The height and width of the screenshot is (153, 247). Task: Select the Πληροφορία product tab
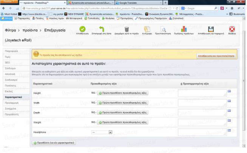(x=16, y=51)
